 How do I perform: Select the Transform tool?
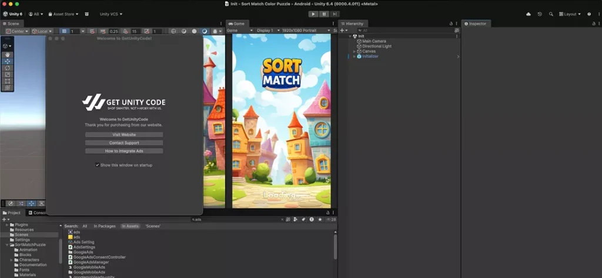tap(7, 87)
